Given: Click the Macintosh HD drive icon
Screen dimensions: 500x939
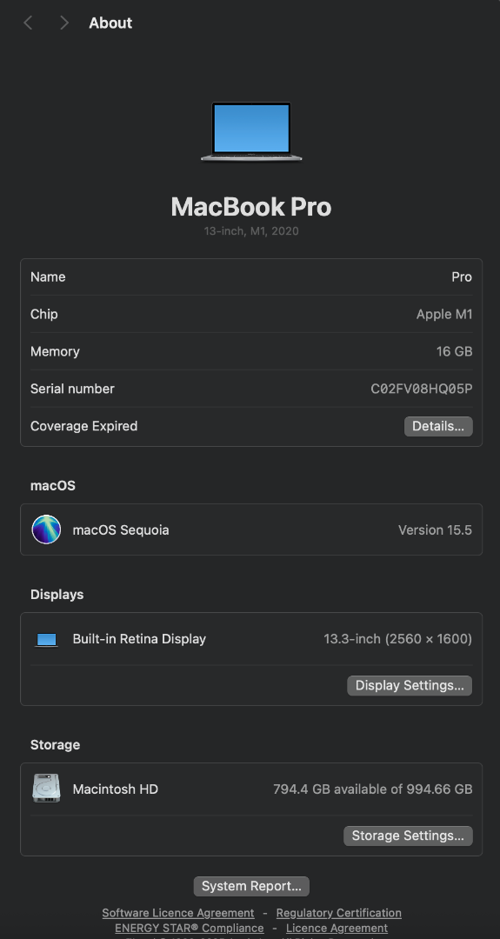Looking at the screenshot, I should (x=46, y=788).
